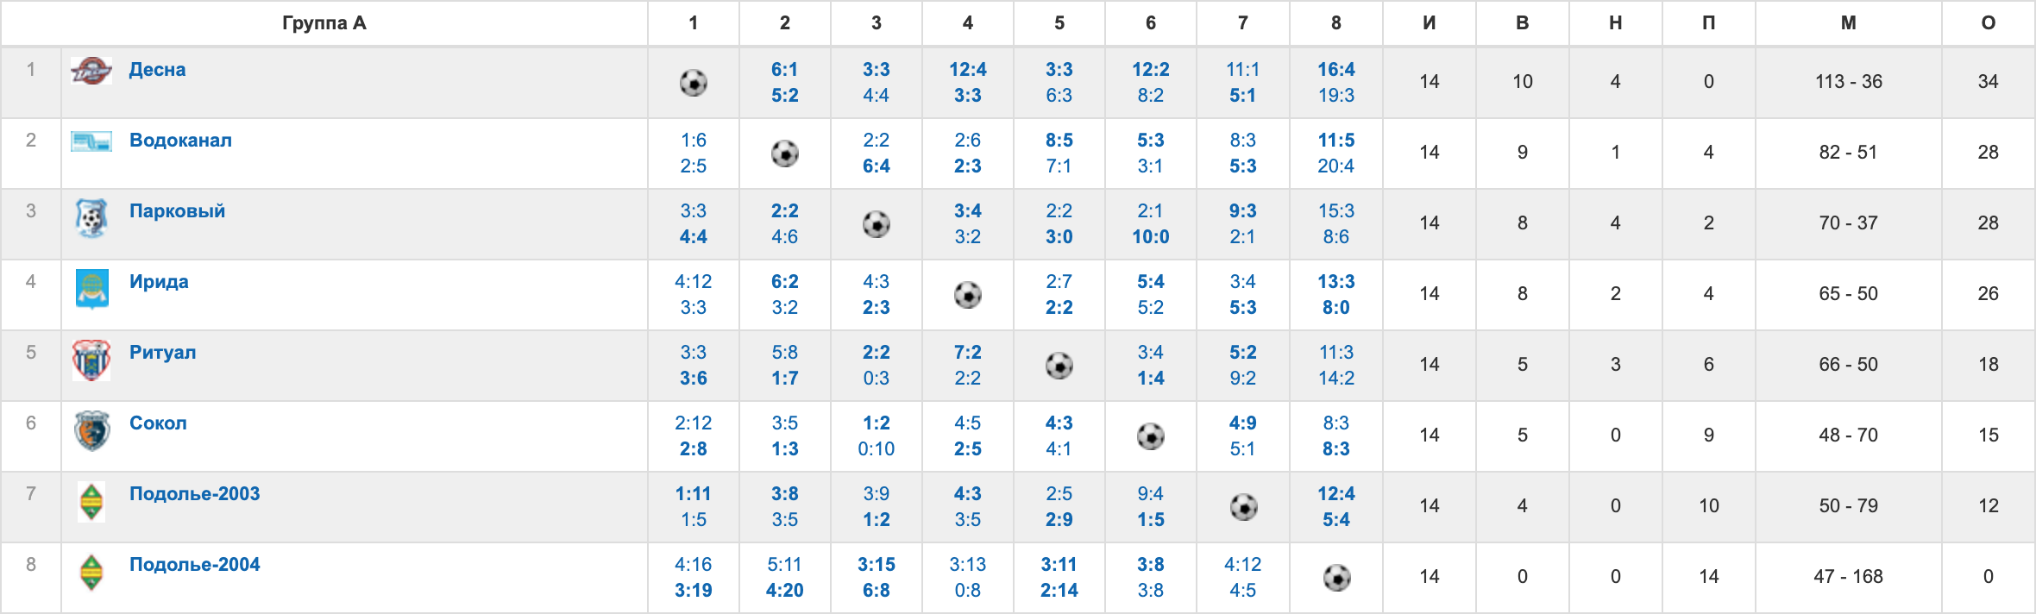The height and width of the screenshot is (614, 2036).
Task: Click the Ритуал team crest icon
Action: (91, 360)
